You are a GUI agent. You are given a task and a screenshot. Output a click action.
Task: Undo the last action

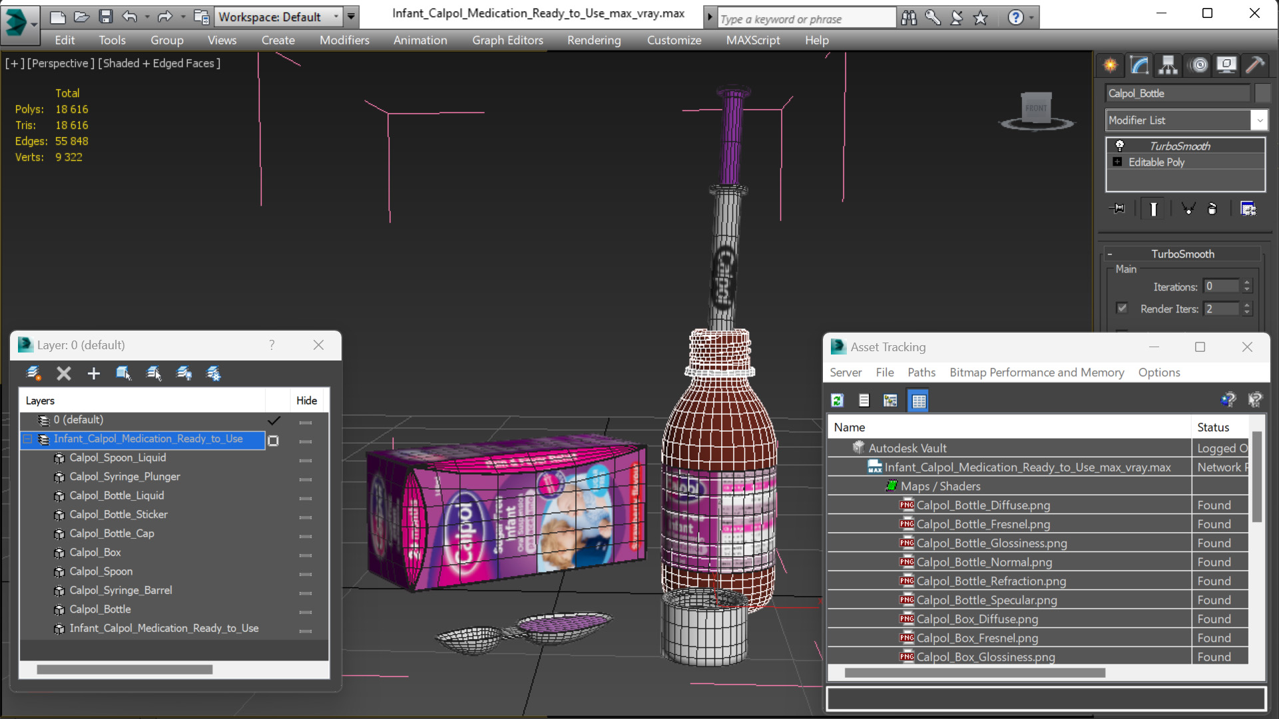[130, 17]
